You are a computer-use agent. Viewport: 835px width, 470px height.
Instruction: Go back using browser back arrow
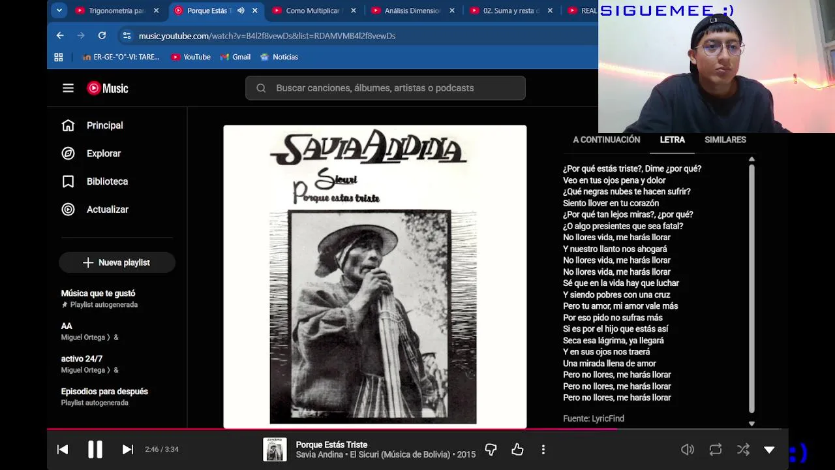[x=60, y=36]
